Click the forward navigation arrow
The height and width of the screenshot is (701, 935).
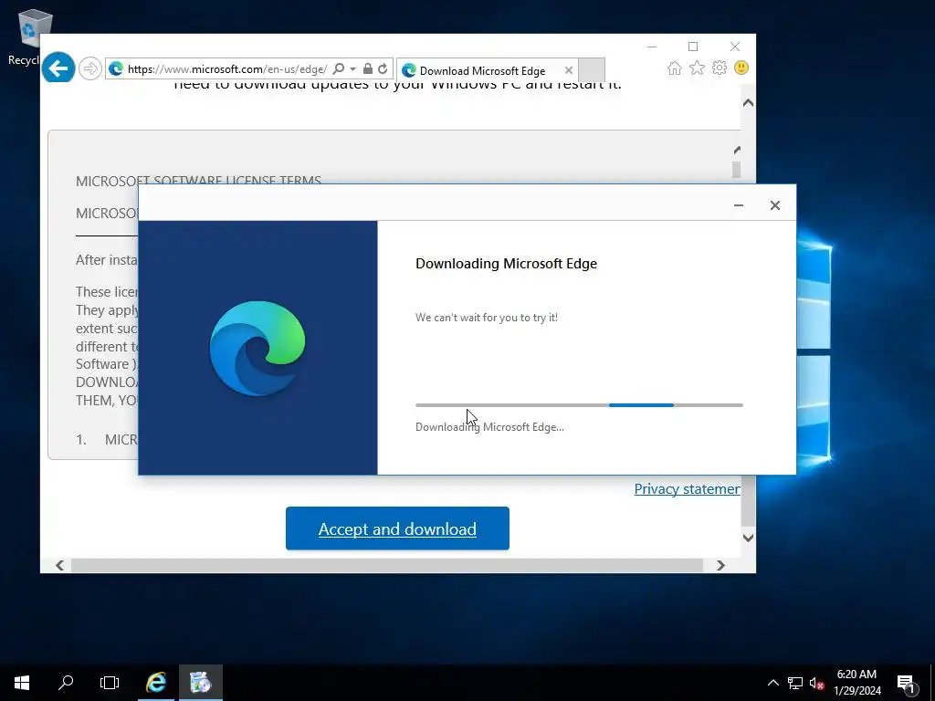90,68
